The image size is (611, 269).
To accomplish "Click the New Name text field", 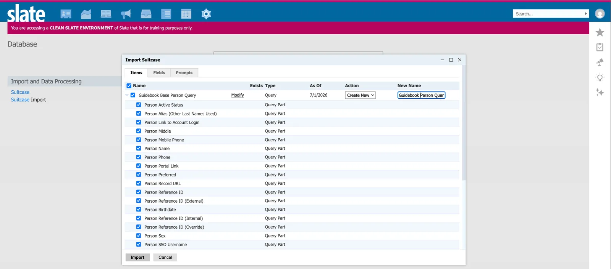I will tap(421, 95).
